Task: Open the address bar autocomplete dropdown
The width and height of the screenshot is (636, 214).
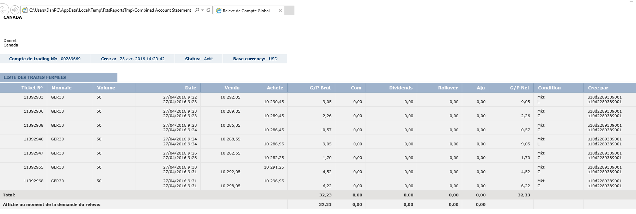Action: [x=202, y=10]
